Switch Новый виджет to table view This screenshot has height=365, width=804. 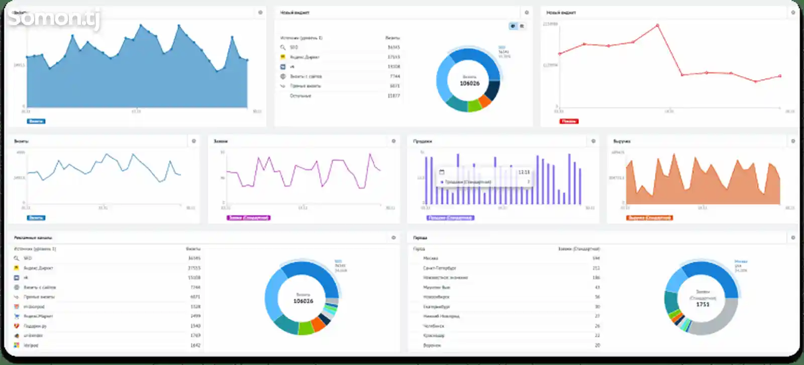click(522, 26)
